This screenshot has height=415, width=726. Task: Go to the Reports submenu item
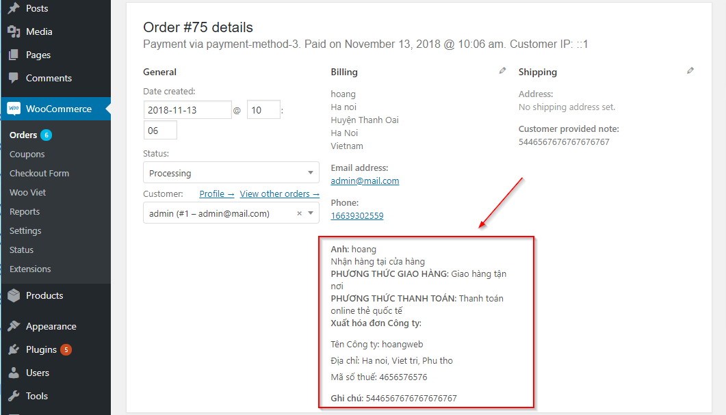(25, 212)
